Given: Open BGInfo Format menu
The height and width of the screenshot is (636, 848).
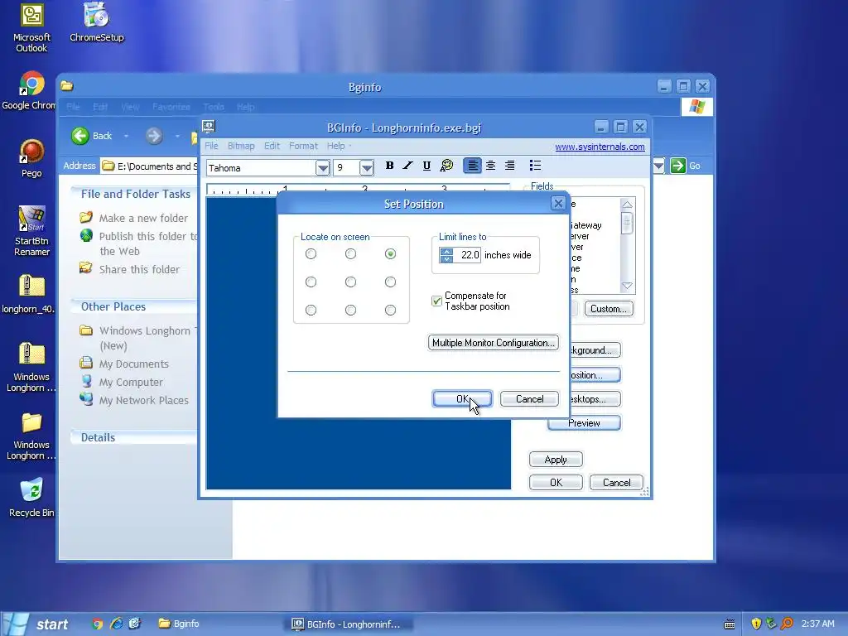Looking at the screenshot, I should (x=303, y=146).
